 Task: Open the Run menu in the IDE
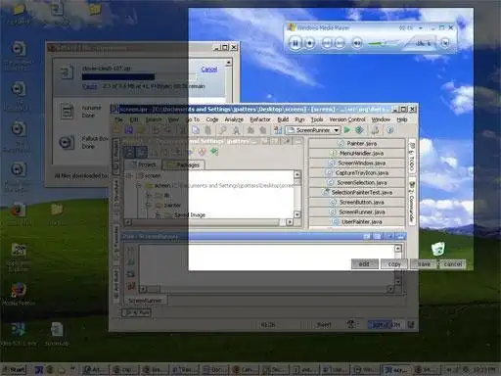[299, 119]
